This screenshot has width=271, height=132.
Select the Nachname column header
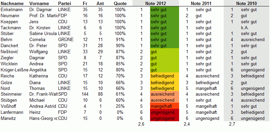click(x=12, y=3)
